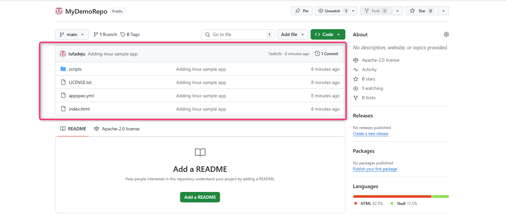Screen dimensions: 506x214
Task: Click Publish your first package
Action: 375,169
